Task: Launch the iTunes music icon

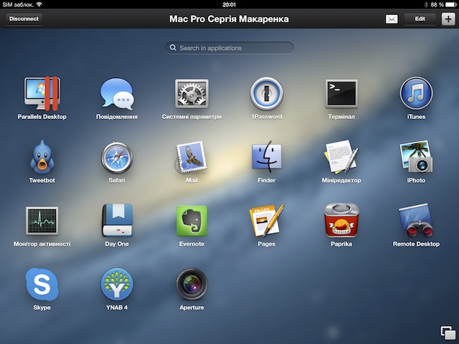Action: click(x=416, y=93)
